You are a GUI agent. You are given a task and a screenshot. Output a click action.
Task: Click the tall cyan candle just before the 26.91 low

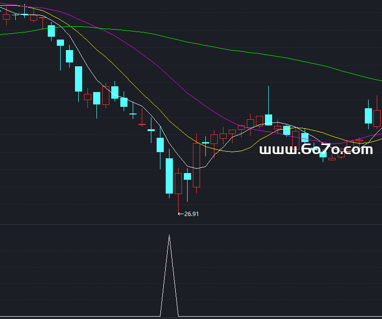pos(169,175)
